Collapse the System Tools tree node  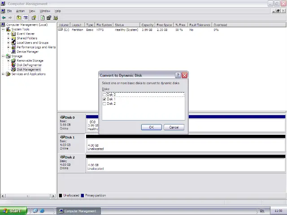[x=3, y=29]
